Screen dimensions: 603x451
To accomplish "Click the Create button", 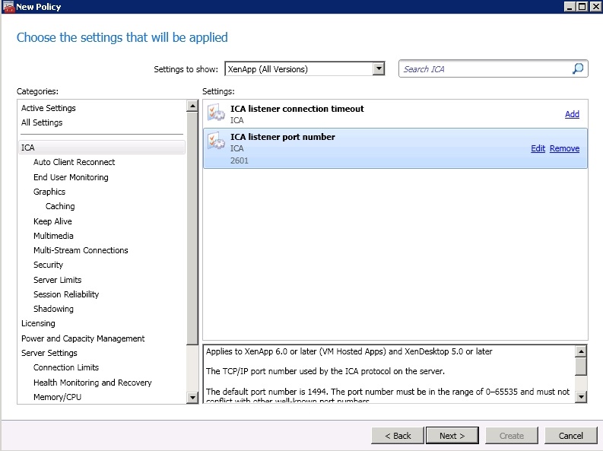I will point(512,436).
